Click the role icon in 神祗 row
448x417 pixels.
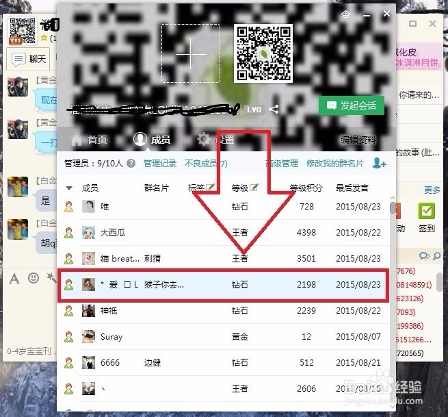tap(68, 311)
